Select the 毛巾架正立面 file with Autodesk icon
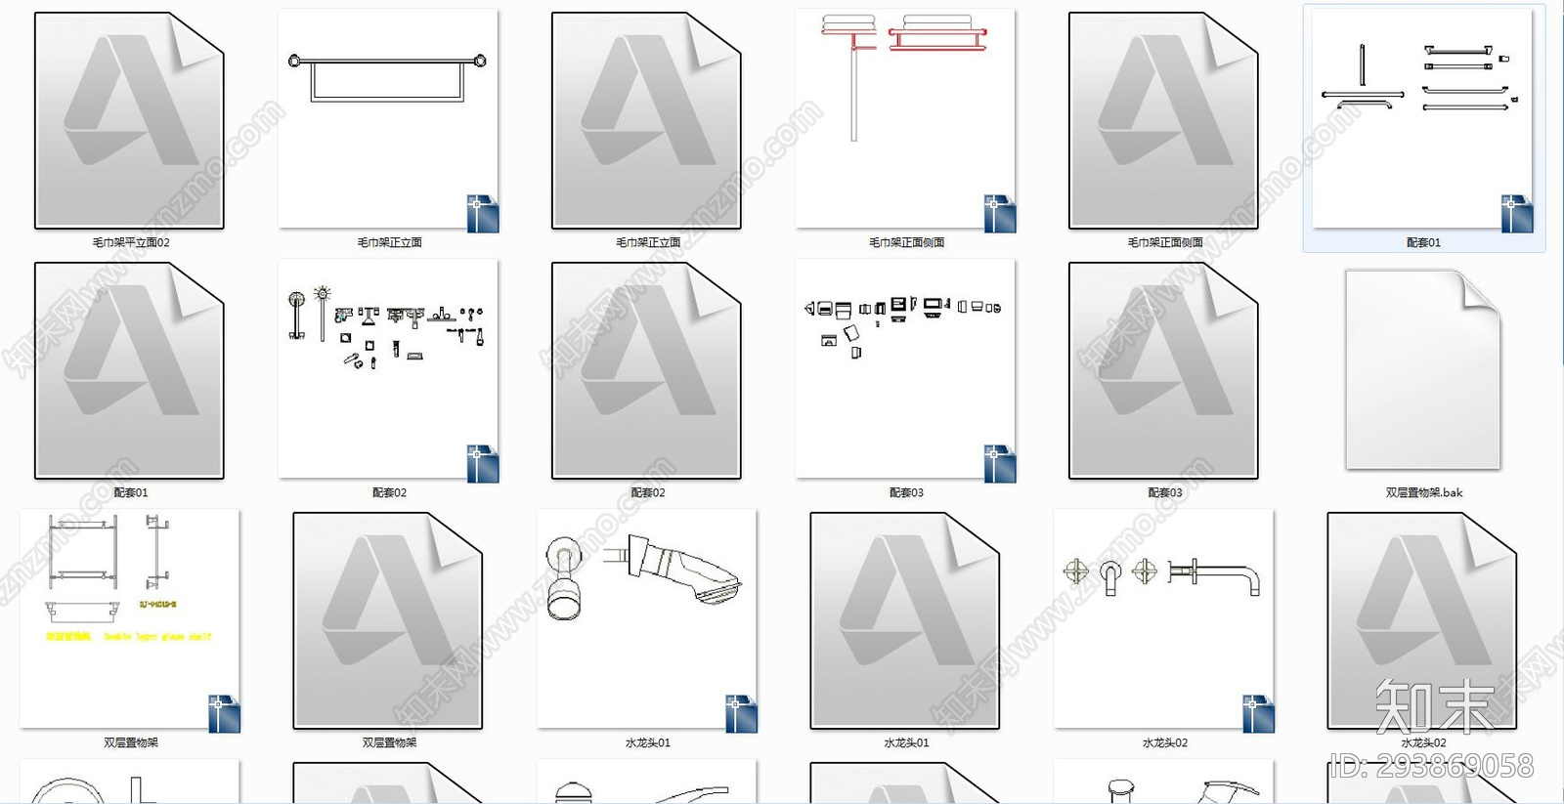Image resolution: width=1564 pixels, height=804 pixels. [x=646, y=121]
